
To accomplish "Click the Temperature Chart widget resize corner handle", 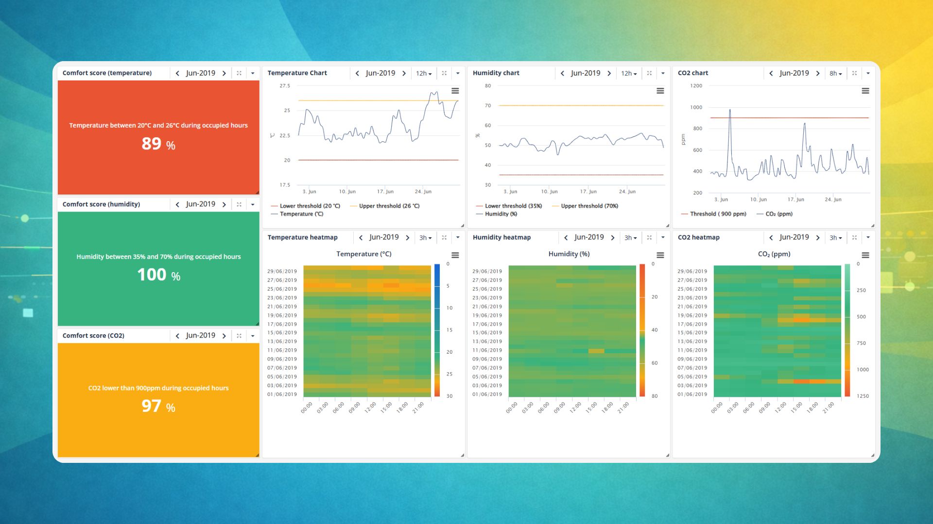I will (x=462, y=226).
